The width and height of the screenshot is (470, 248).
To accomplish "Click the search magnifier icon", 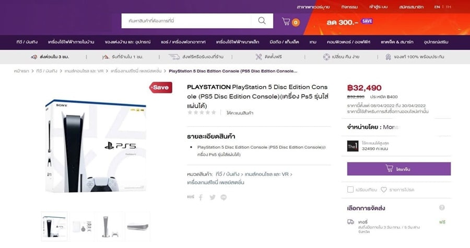I will [x=262, y=21].
